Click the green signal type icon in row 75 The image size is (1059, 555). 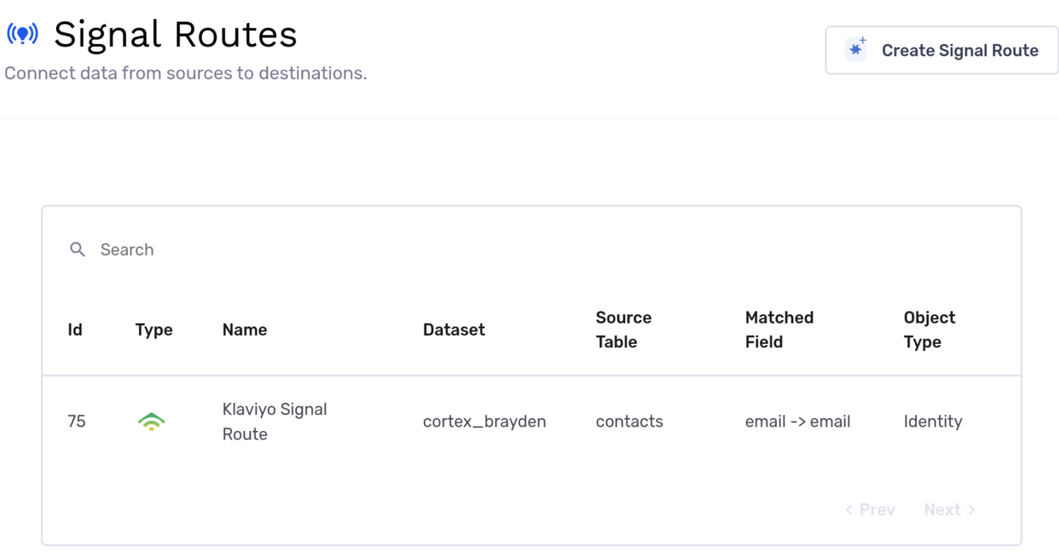click(152, 422)
